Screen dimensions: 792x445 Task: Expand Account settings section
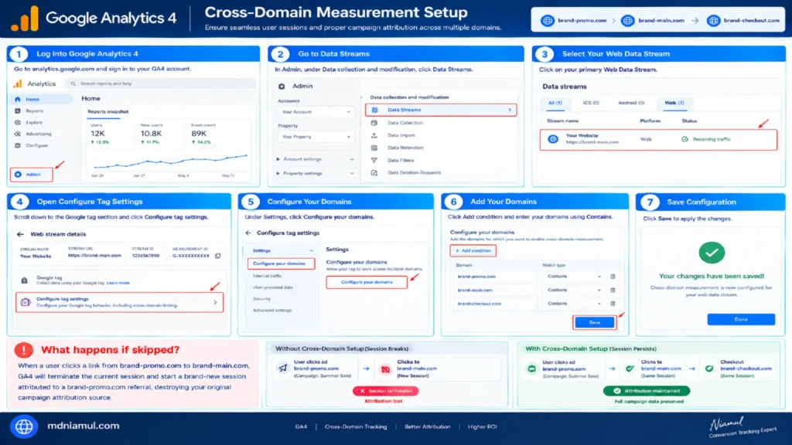coord(316,159)
